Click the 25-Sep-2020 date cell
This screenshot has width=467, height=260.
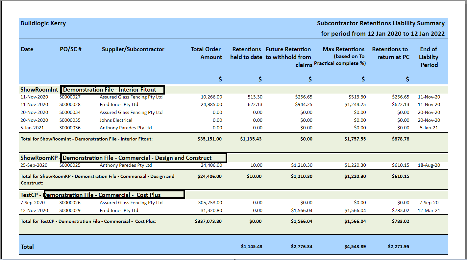(x=35, y=165)
